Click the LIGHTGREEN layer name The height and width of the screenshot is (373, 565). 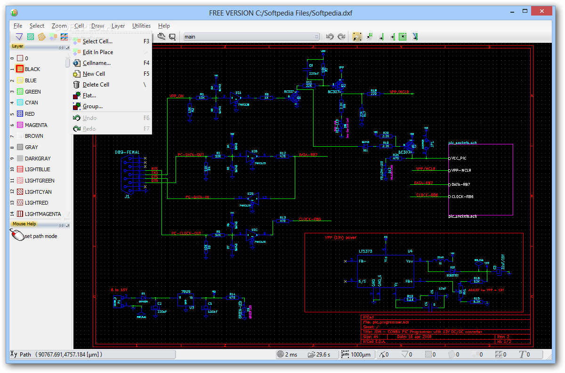(40, 181)
